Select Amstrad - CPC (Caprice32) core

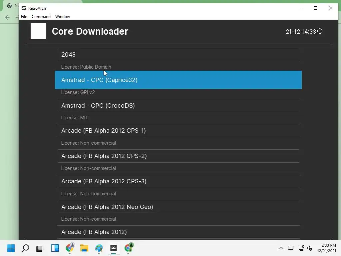178,80
